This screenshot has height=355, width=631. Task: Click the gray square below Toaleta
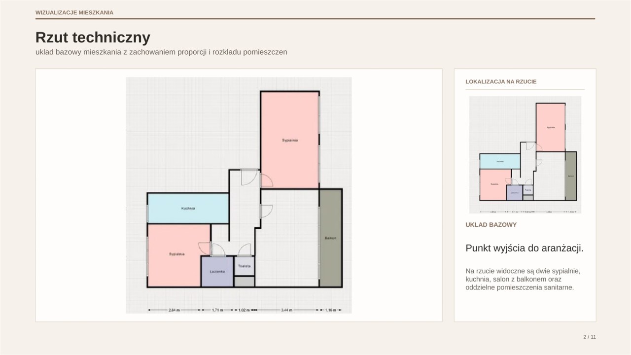point(244,282)
